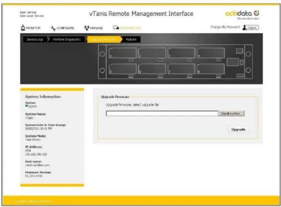Switch to the Perform Diagnostics tab
Image resolution: width=281 pixels, height=207 pixels.
click(x=67, y=39)
